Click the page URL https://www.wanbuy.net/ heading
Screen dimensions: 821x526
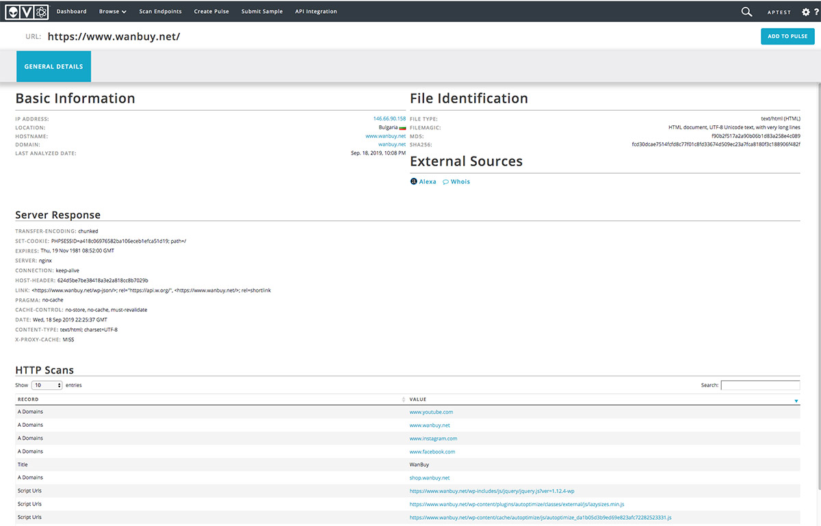coord(114,36)
